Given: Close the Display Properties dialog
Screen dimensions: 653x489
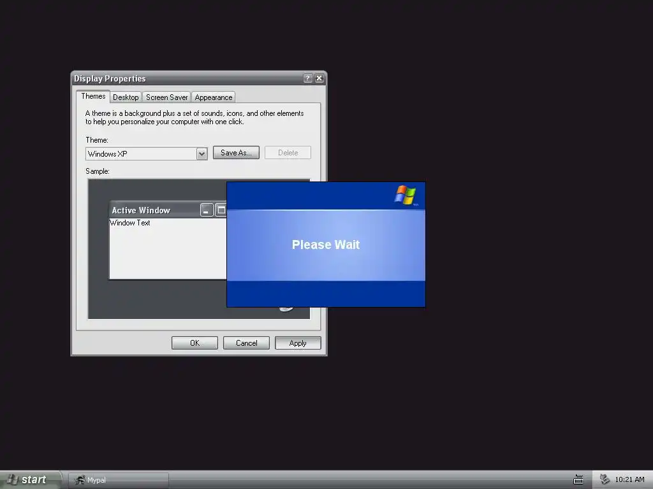Looking at the screenshot, I should [319, 78].
